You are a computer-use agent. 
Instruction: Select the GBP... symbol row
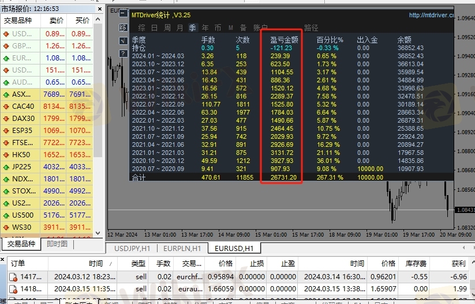click(47, 46)
